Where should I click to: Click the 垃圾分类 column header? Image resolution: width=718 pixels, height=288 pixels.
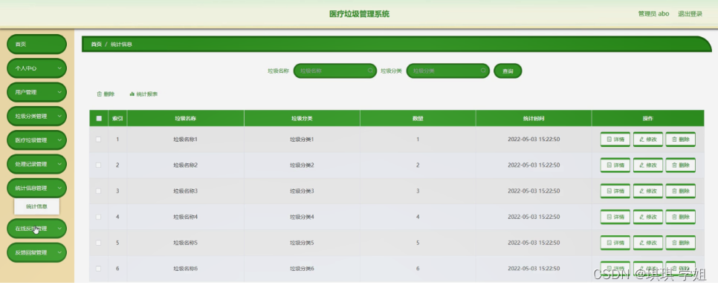point(302,119)
